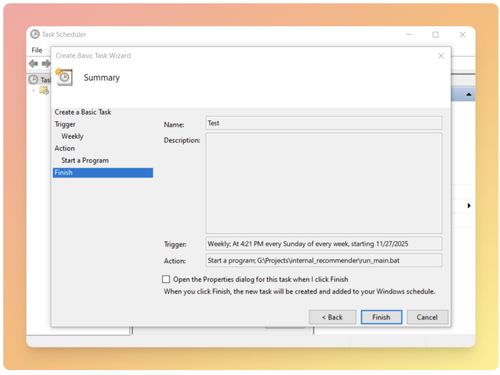The width and height of the screenshot is (500, 375).
Task: Click the Task Scheduler clock icon in title bar
Action: pos(35,34)
